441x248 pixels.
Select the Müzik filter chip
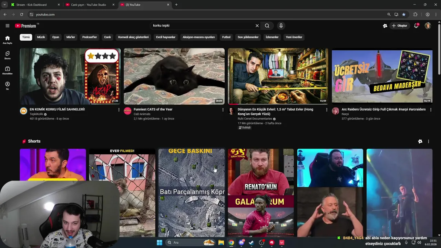click(41, 37)
